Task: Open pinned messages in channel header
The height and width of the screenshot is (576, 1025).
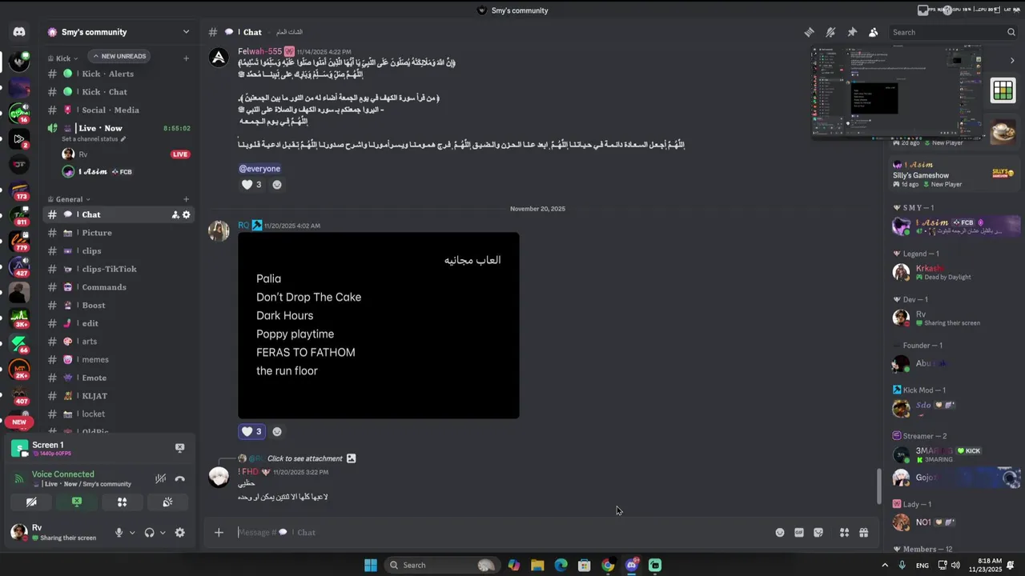Action: pos(852,32)
